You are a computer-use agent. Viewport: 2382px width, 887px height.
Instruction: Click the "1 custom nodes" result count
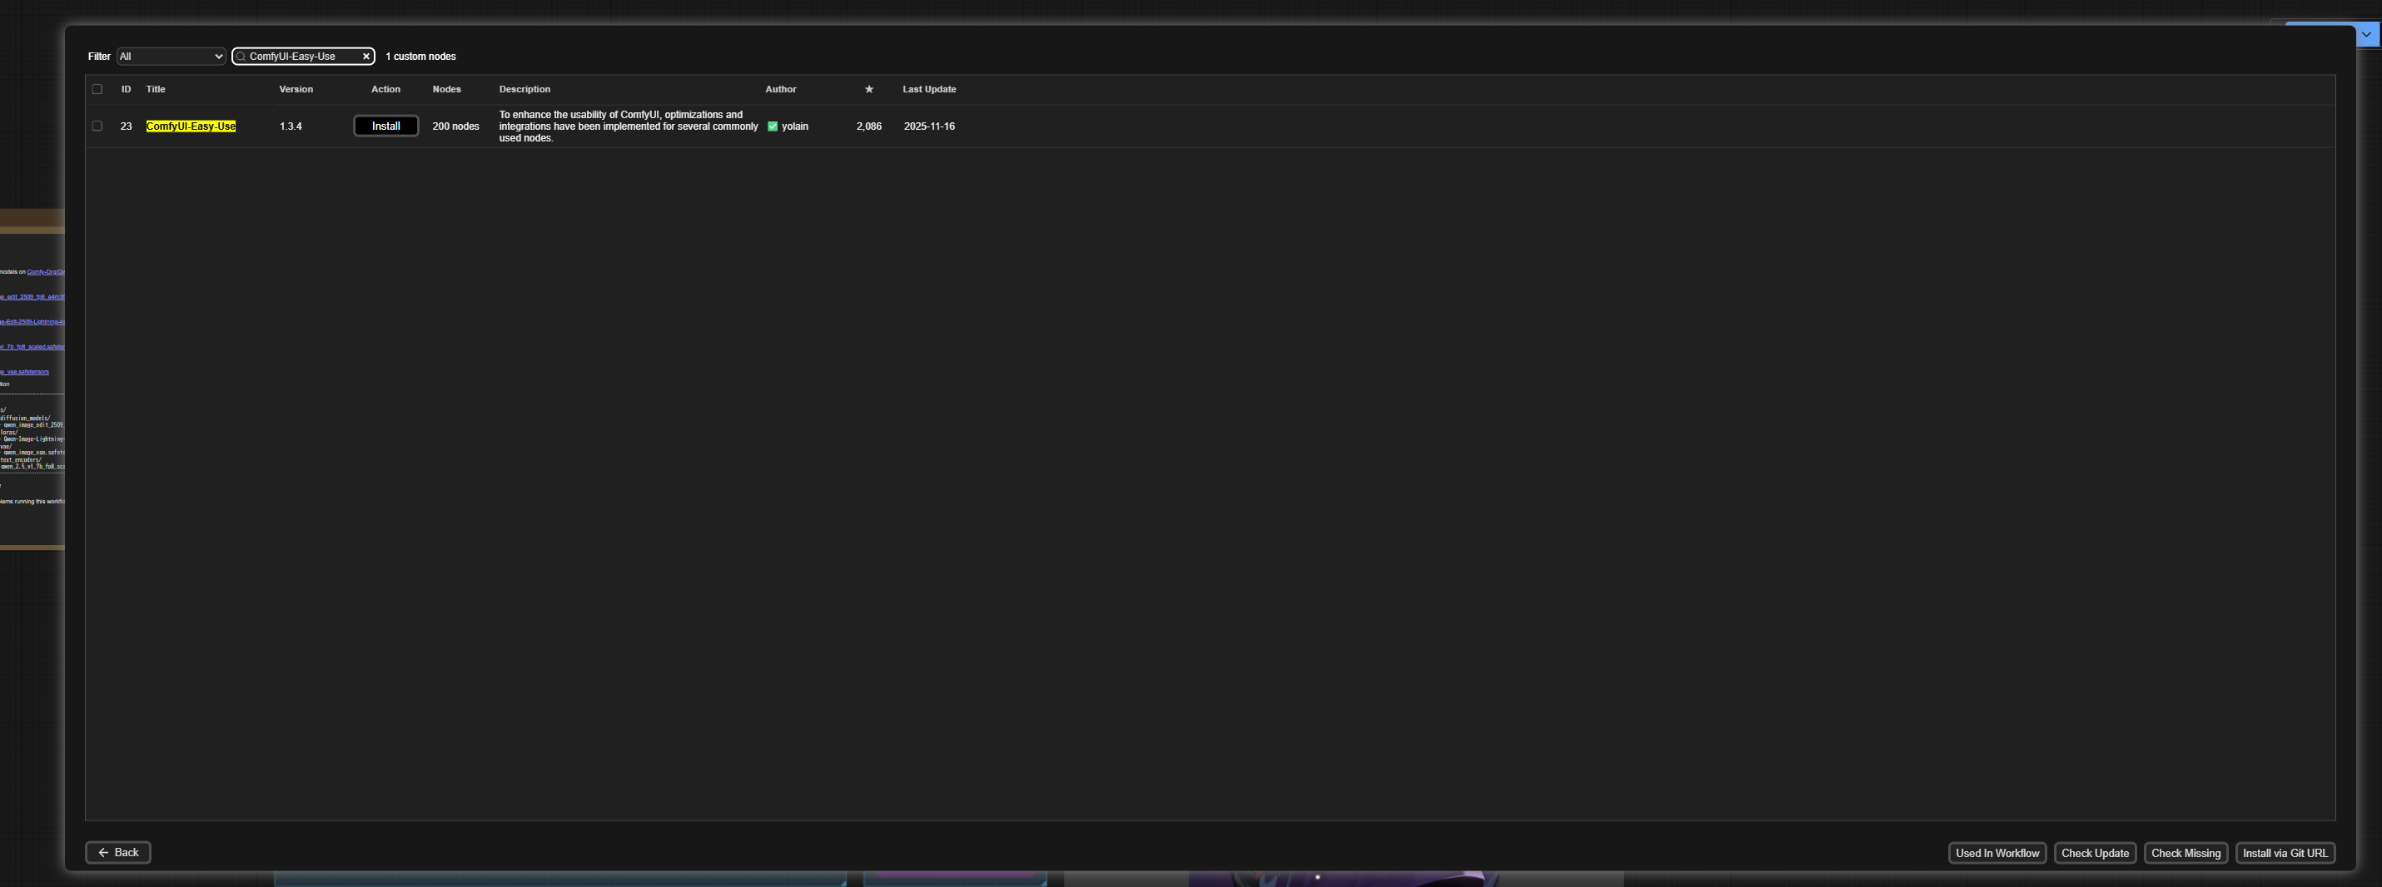(420, 57)
